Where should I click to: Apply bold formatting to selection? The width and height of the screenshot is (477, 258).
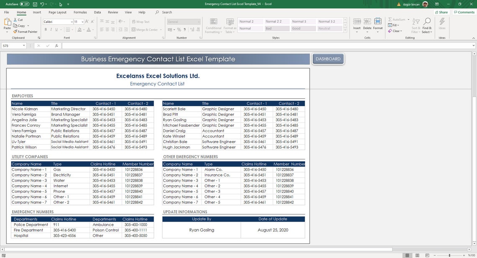click(46, 29)
